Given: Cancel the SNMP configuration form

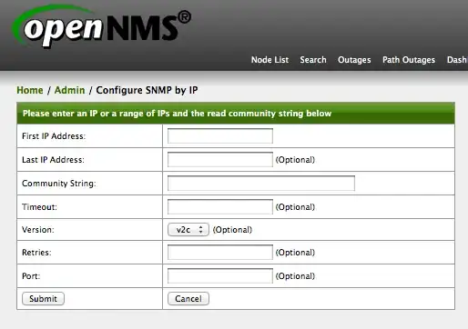Looking at the screenshot, I should coord(188,299).
